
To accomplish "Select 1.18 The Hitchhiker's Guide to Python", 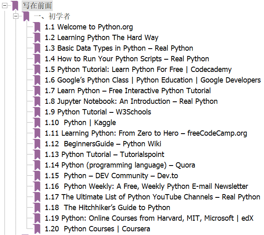I will (x=107, y=208).
